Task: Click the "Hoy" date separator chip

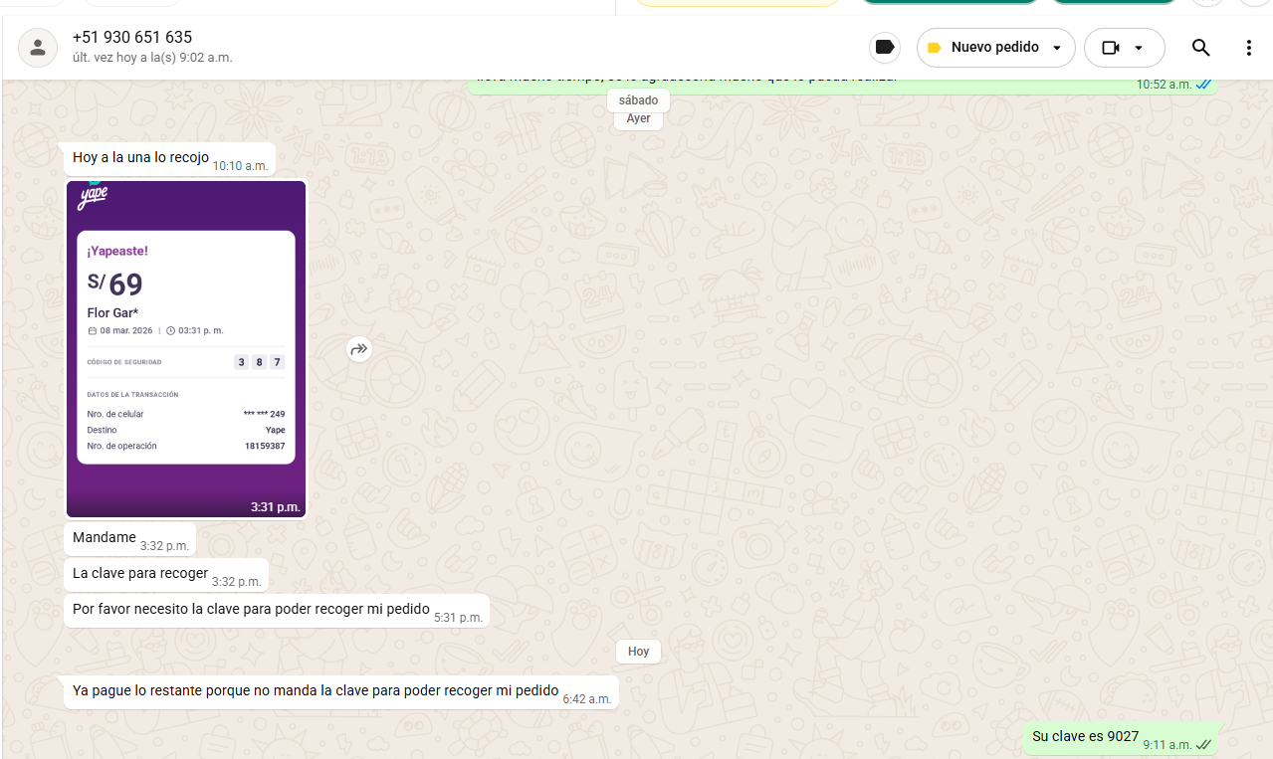Action: pyautogui.click(x=638, y=652)
